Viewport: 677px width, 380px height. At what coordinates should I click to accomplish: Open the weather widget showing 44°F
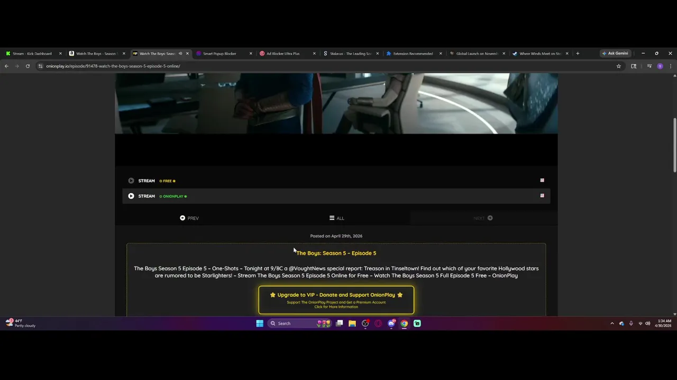tap(20, 323)
